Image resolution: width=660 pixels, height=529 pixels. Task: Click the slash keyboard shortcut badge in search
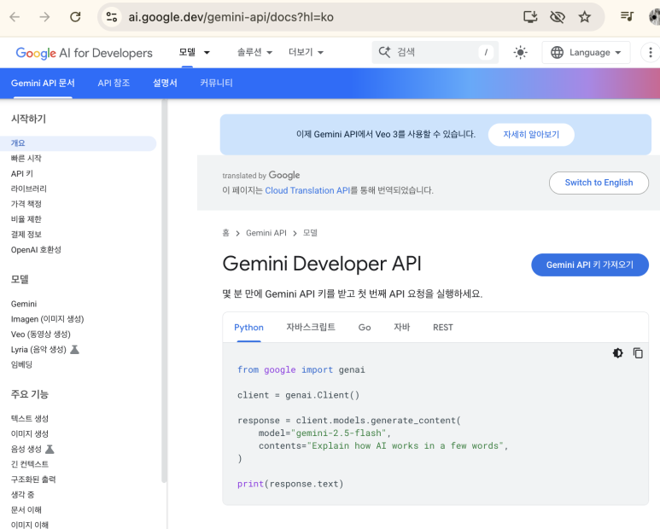point(486,52)
